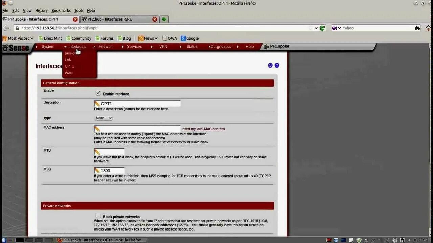Click the Interfaces menu in pfSense navbar
Screen dimensions: 433x243
pos(77,47)
